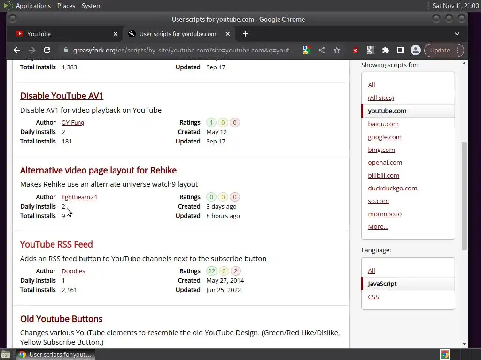This screenshot has height=360, width=481.
Task: Bookmark this page with the star
Action: point(337,51)
